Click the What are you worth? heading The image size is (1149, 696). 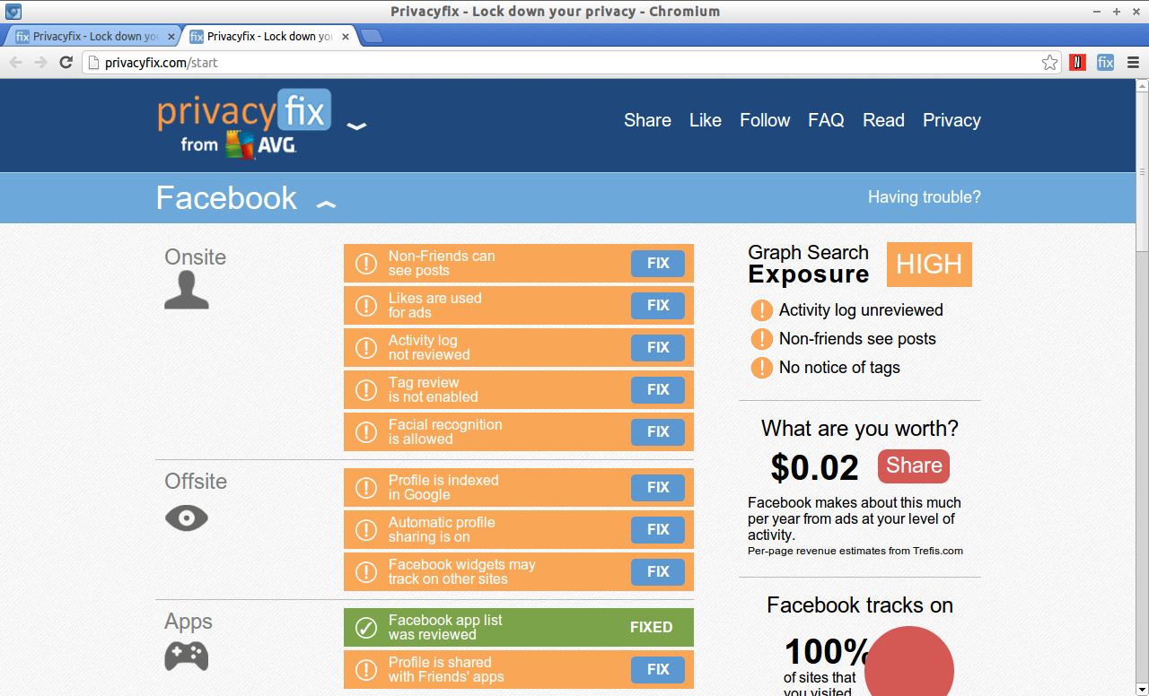tap(860, 429)
